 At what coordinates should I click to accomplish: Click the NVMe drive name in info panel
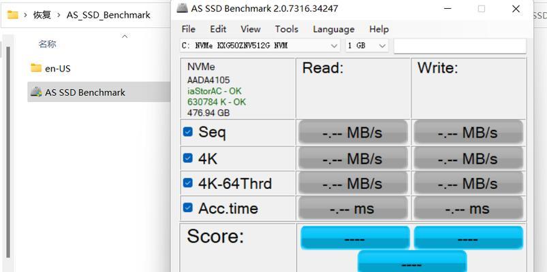coord(201,67)
